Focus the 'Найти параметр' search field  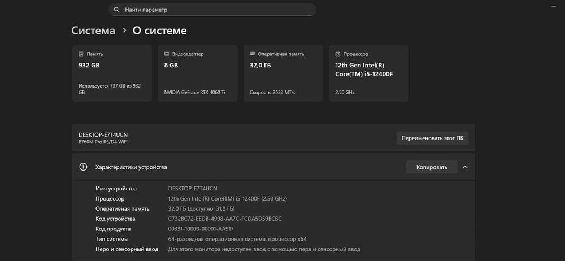(212, 10)
